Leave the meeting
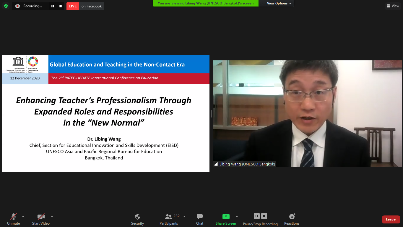Viewport: 403px width, 227px height. pos(391,219)
